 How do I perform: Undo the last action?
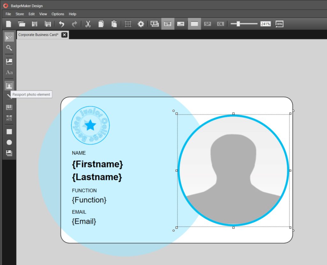point(61,24)
